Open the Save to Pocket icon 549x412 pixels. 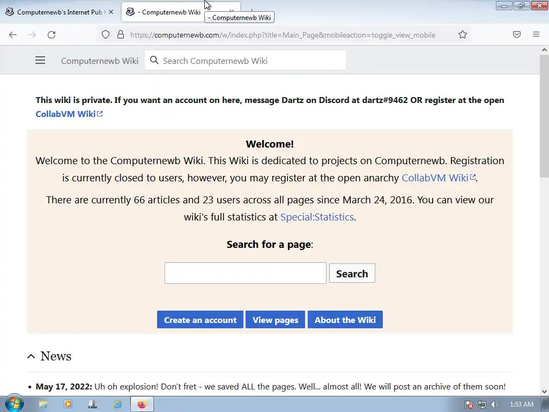pyautogui.click(x=517, y=34)
